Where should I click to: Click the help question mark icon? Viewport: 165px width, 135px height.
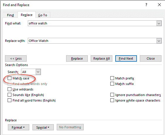point(146,5)
